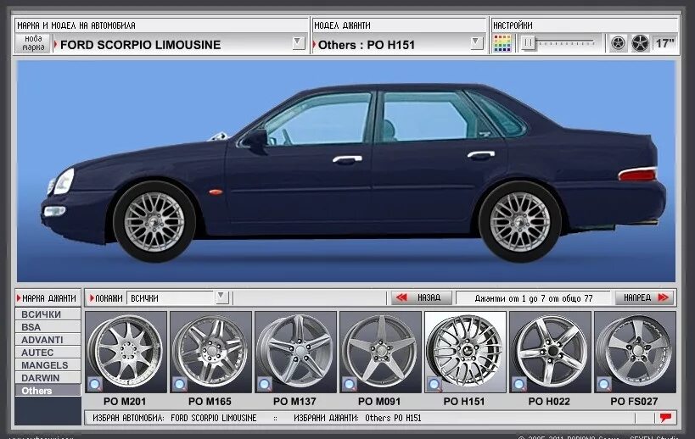695x439 pixels.
Task: Click the МОДЕЛ ДЖАНТИ panel title
Action: pyautogui.click(x=342, y=25)
